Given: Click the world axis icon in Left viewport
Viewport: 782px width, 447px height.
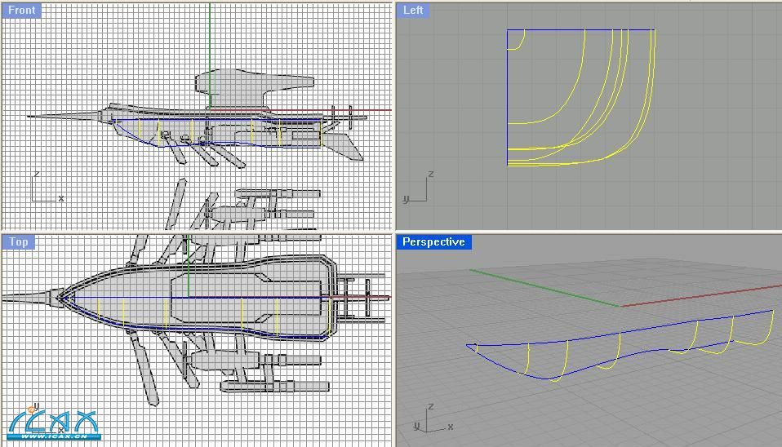Looking at the screenshot, I should coord(418,189).
